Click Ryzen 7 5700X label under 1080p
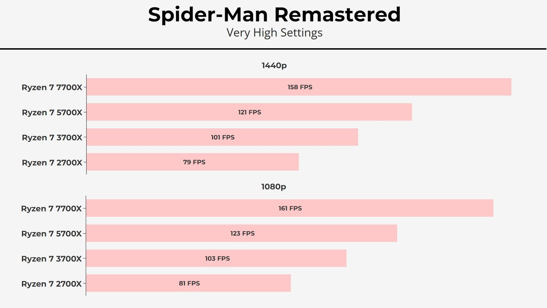 (51, 234)
